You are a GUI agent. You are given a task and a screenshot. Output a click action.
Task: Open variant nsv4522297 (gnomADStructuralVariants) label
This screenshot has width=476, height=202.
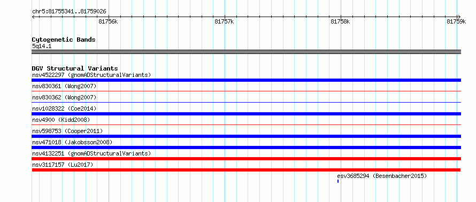coord(91,75)
